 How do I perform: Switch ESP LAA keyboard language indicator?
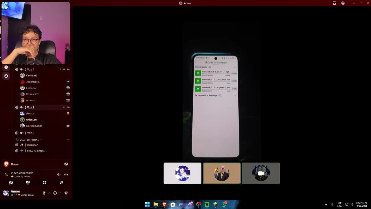[x=339, y=204]
